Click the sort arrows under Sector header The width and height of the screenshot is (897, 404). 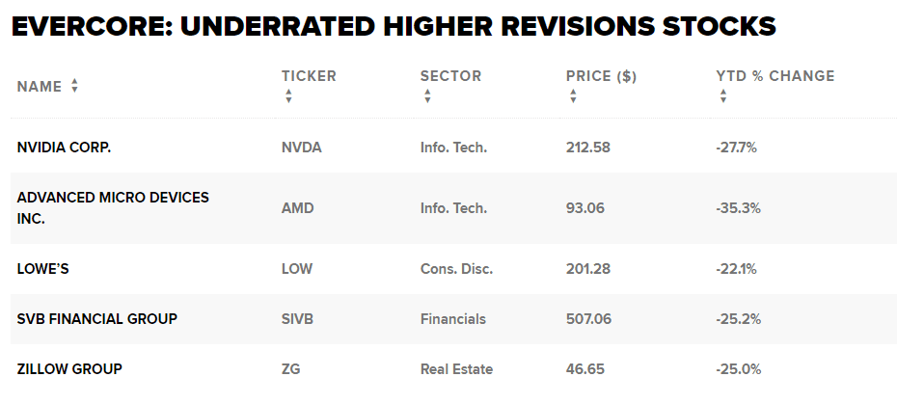point(427,96)
